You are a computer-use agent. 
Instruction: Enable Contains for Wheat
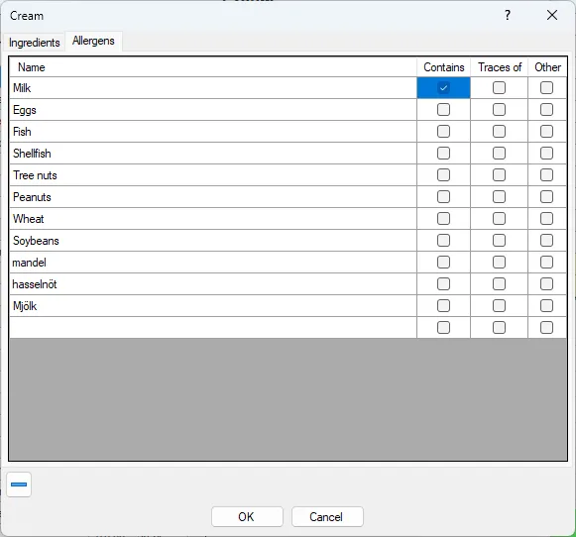pos(443,219)
